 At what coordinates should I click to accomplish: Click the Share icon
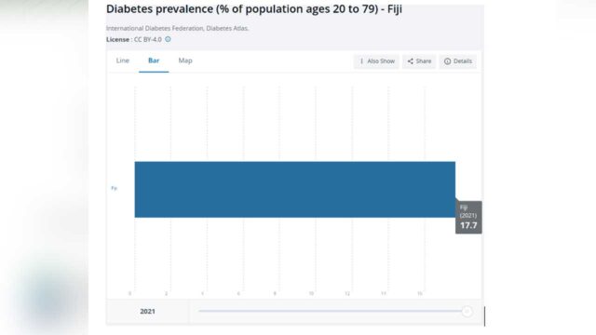pos(410,61)
